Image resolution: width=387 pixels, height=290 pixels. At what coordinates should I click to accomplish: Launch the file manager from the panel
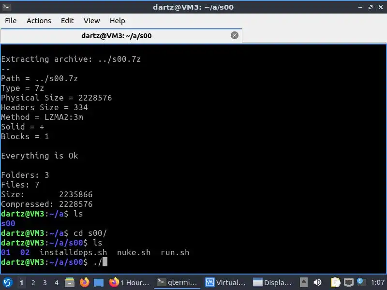[70, 282]
